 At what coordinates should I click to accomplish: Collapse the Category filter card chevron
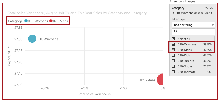point(206,8)
